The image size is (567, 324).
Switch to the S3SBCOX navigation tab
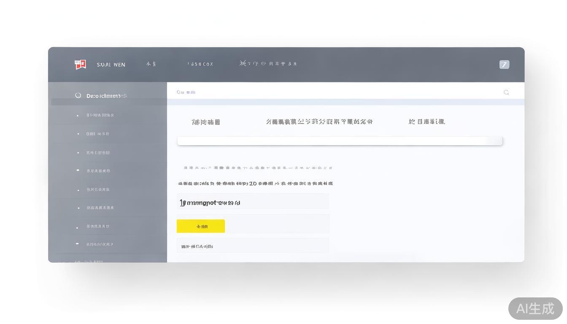[x=200, y=63]
